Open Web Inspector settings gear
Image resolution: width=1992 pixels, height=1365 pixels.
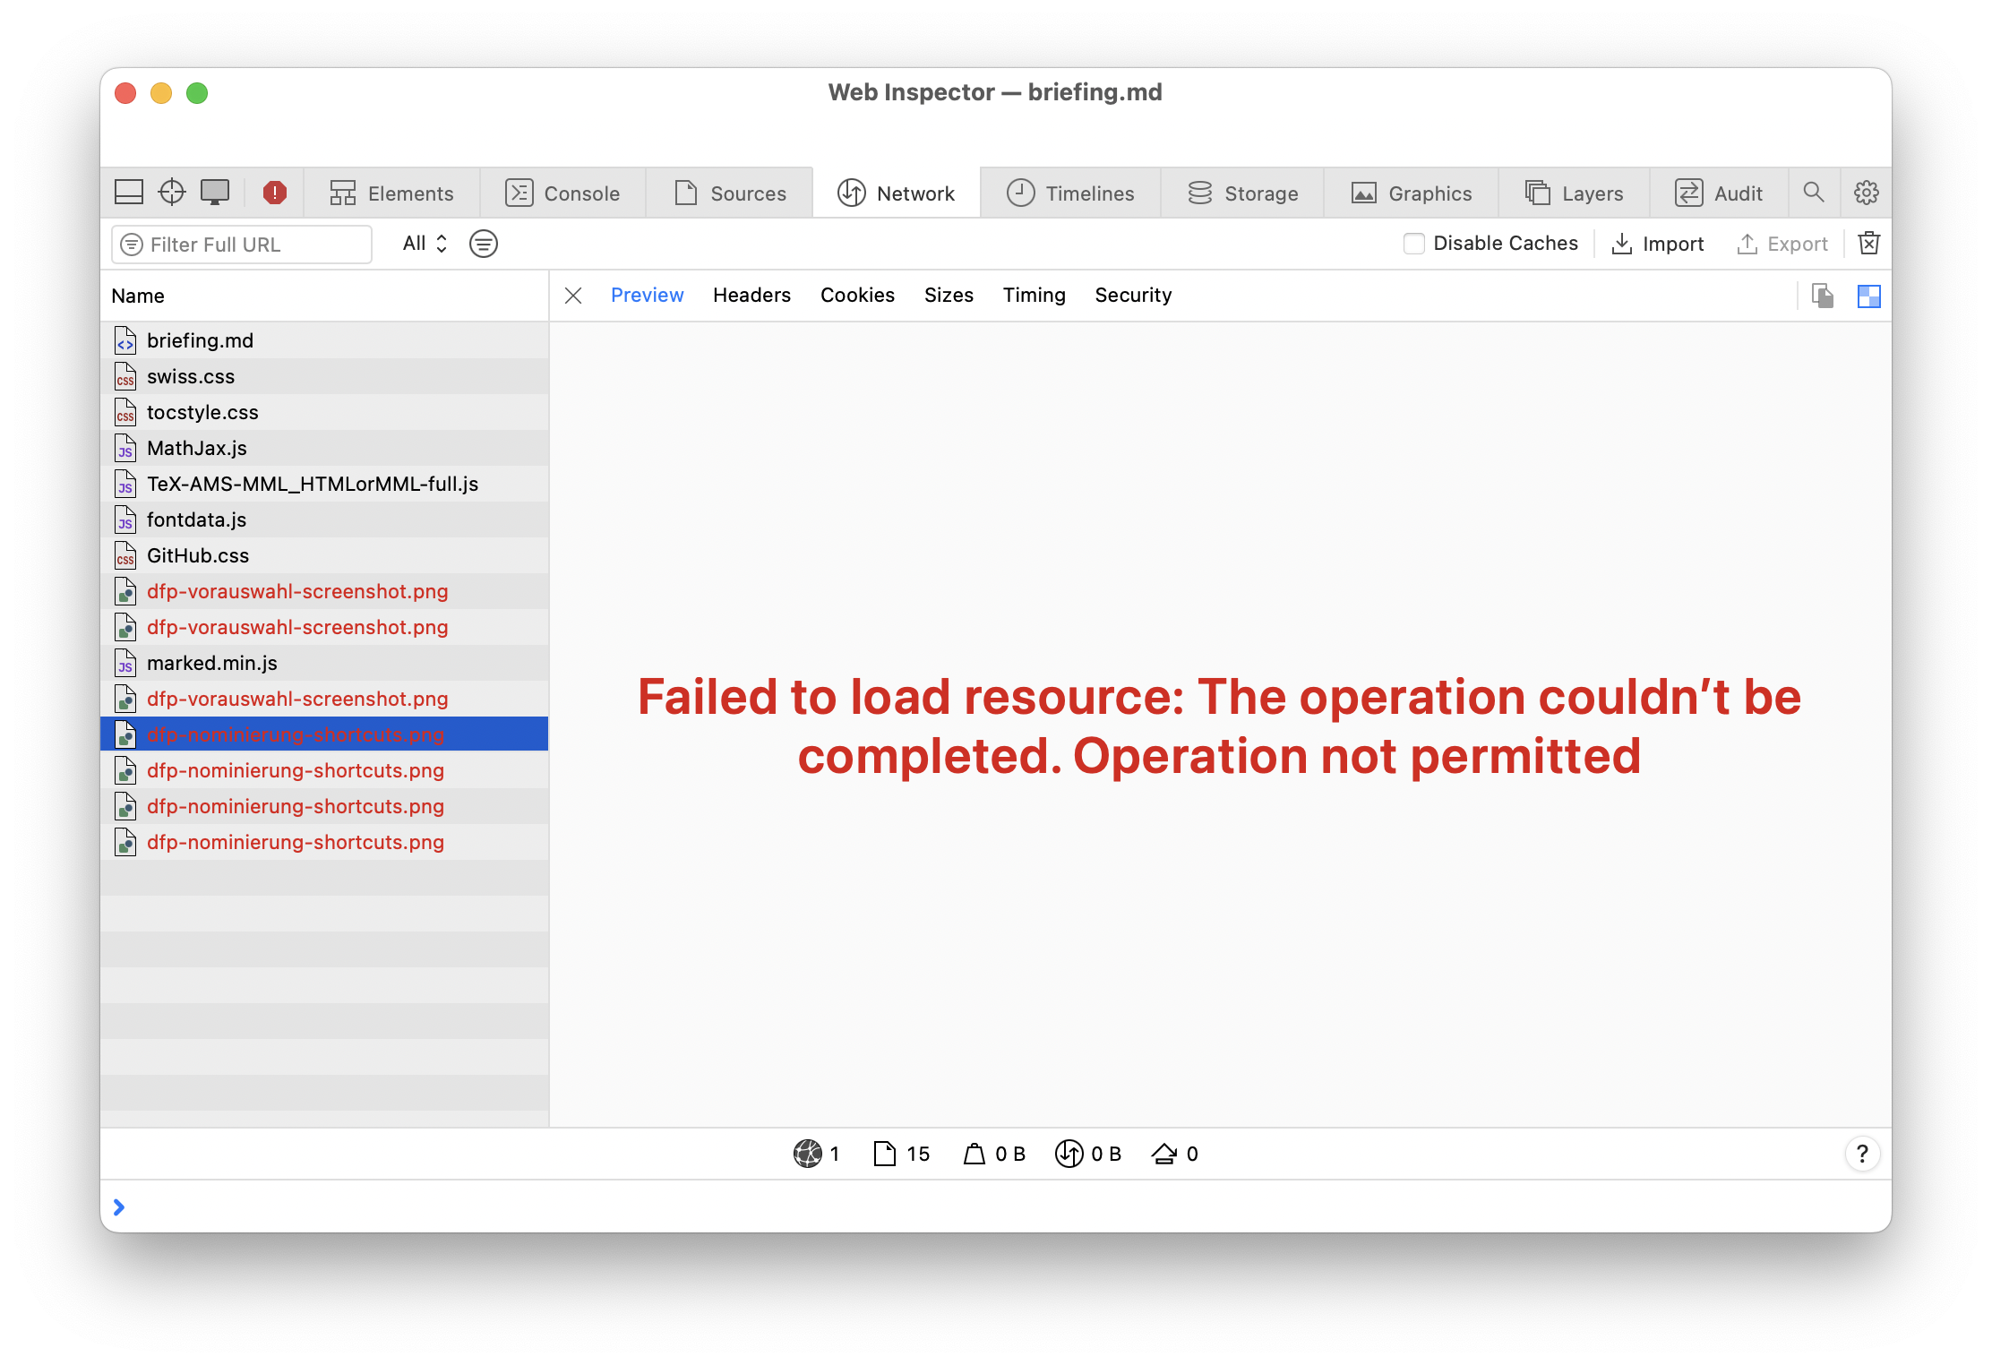point(1867,193)
